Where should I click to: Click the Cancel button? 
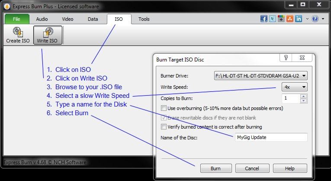tap(252, 168)
